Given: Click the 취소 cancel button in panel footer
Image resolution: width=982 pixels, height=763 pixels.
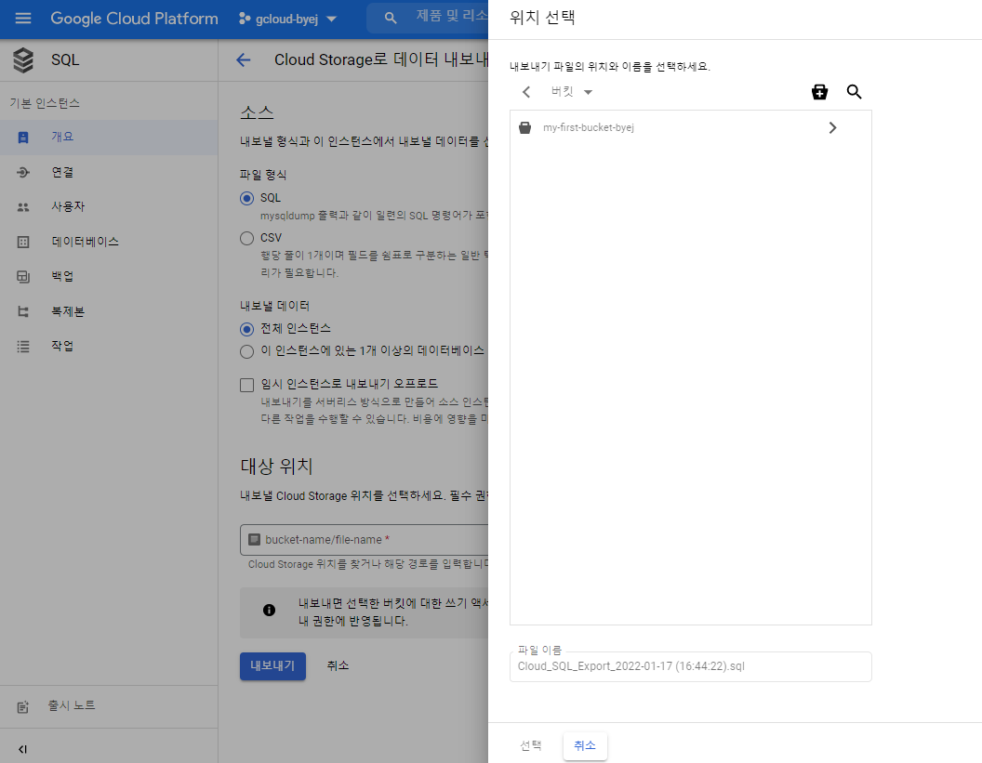Looking at the screenshot, I should coord(585,745).
